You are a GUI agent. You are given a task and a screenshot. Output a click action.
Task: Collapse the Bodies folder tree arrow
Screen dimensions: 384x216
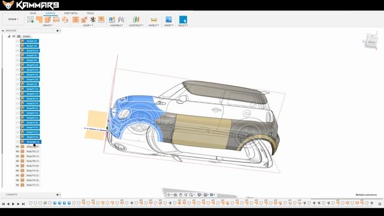pos(9,36)
